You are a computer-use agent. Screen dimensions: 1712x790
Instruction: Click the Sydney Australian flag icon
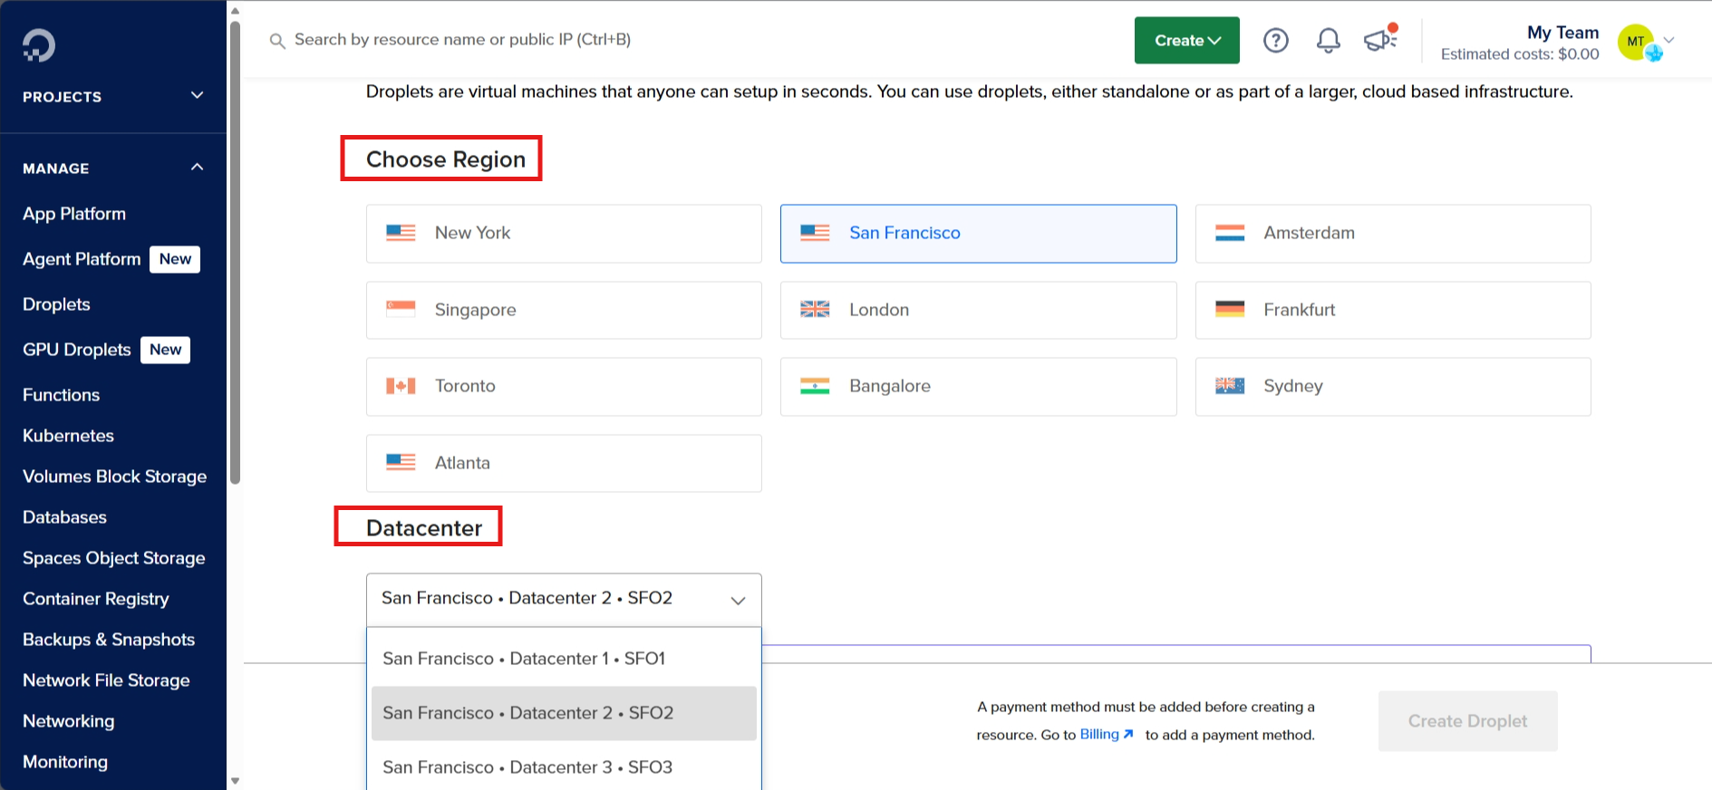pyautogui.click(x=1230, y=386)
